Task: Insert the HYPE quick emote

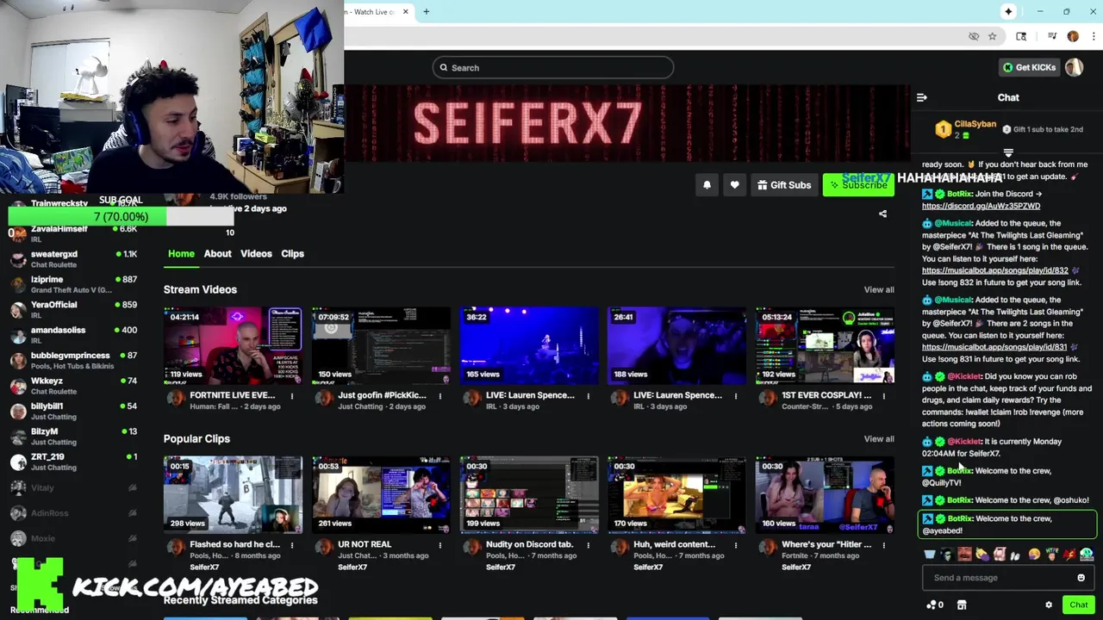Action: click(1052, 555)
